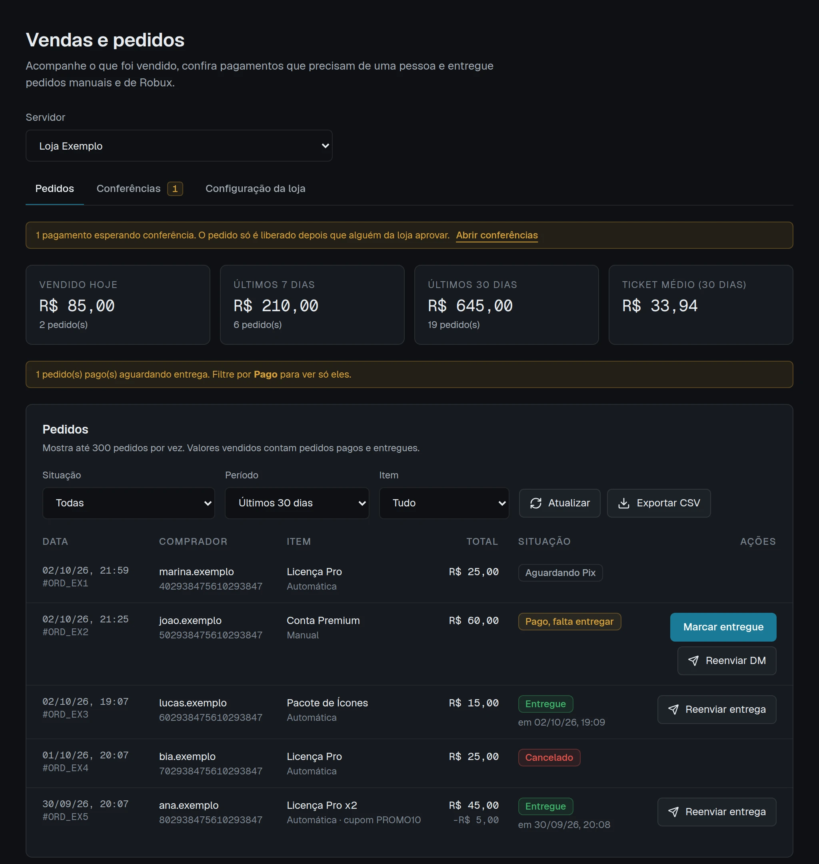Switch to the Conferências tab
This screenshot has height=864, width=819.
[139, 189]
